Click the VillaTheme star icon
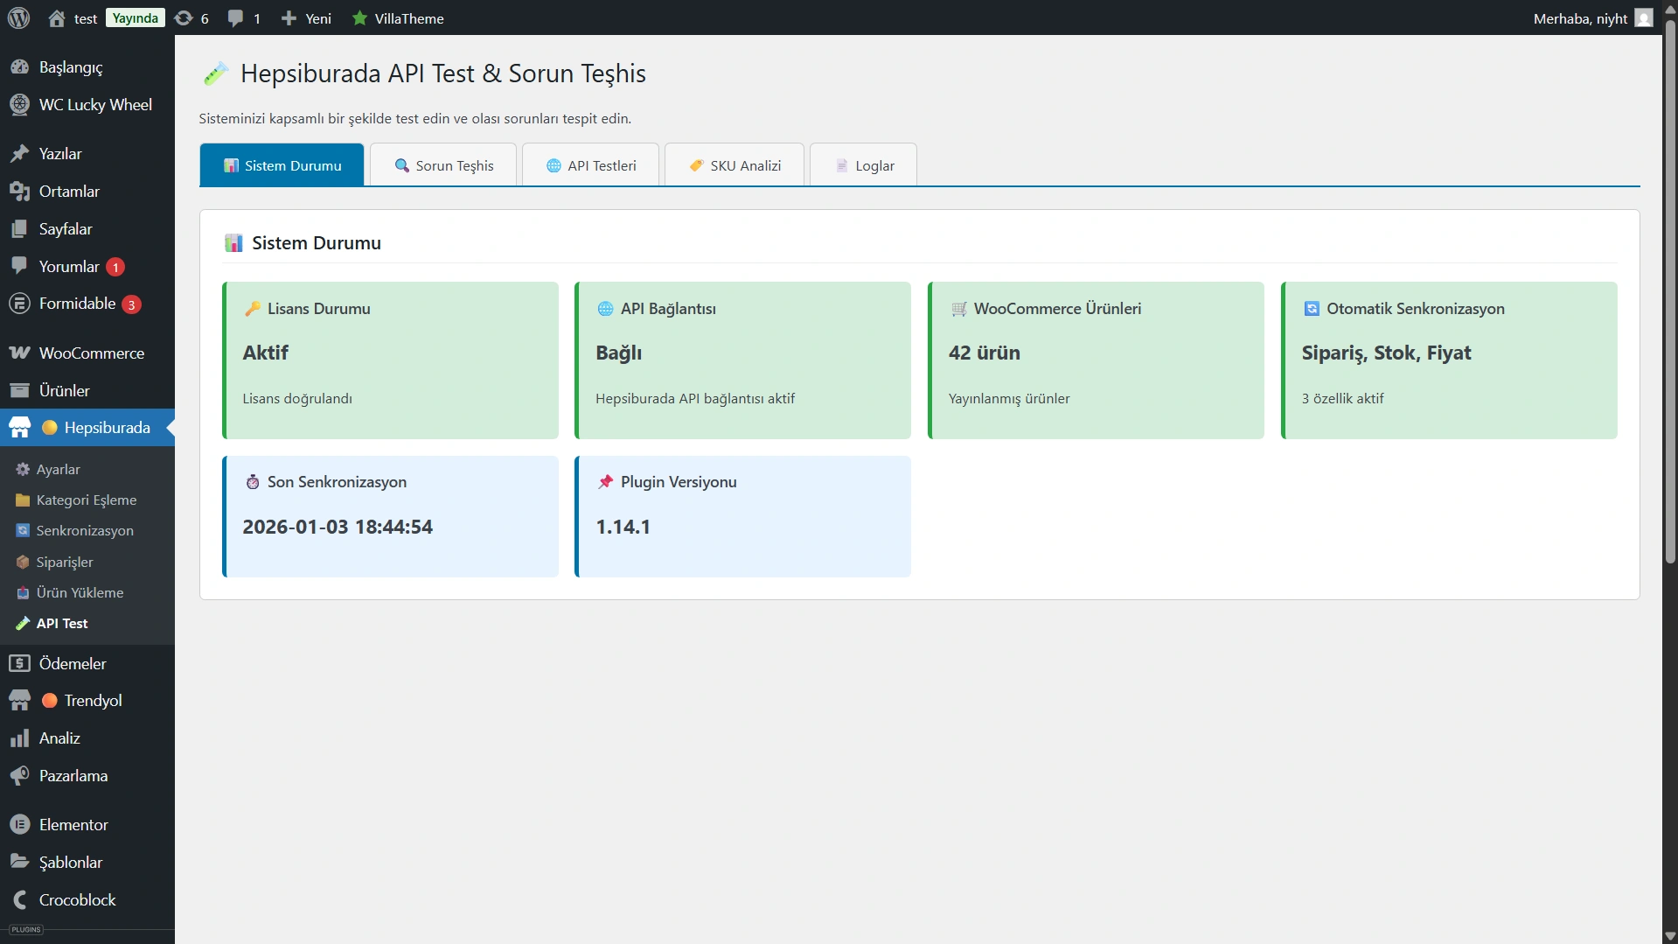 tap(359, 17)
